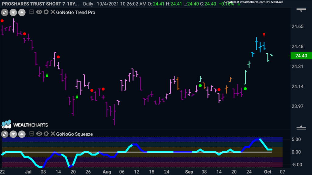Viewport: 312px width, 175px height.
Task: Click the green dot marker near Sep 24
Action: pos(245,89)
